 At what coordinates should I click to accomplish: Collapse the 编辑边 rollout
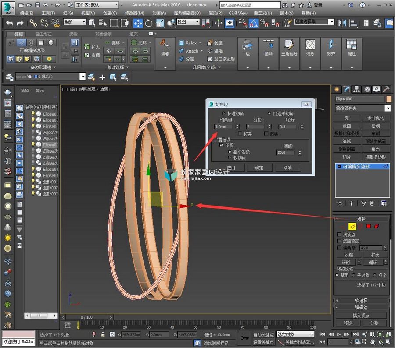(361, 308)
